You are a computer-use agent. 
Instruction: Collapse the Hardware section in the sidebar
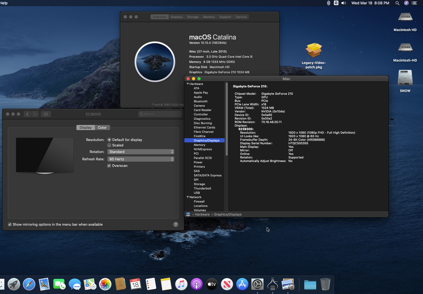click(188, 84)
